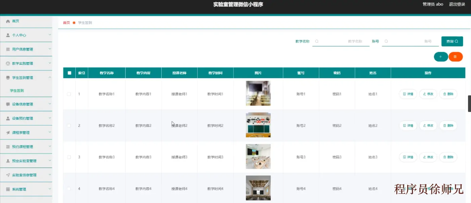Check the checkbox for row 2
This screenshot has width=471, height=203.
69,126
